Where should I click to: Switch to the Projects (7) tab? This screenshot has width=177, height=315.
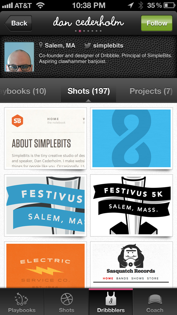click(151, 91)
